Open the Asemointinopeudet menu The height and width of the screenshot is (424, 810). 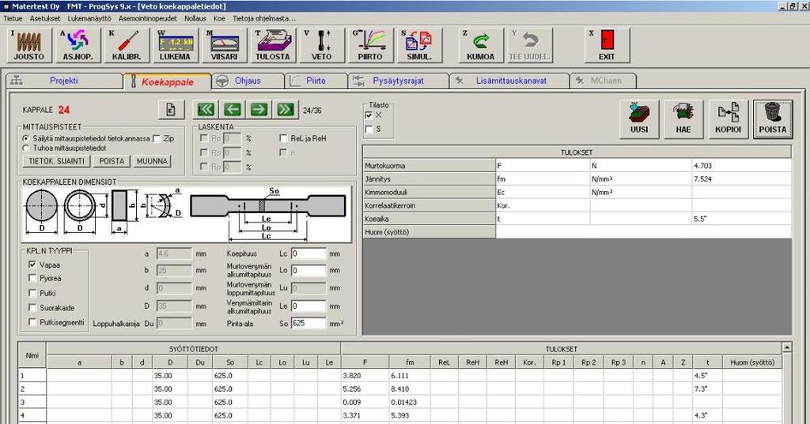[148, 18]
